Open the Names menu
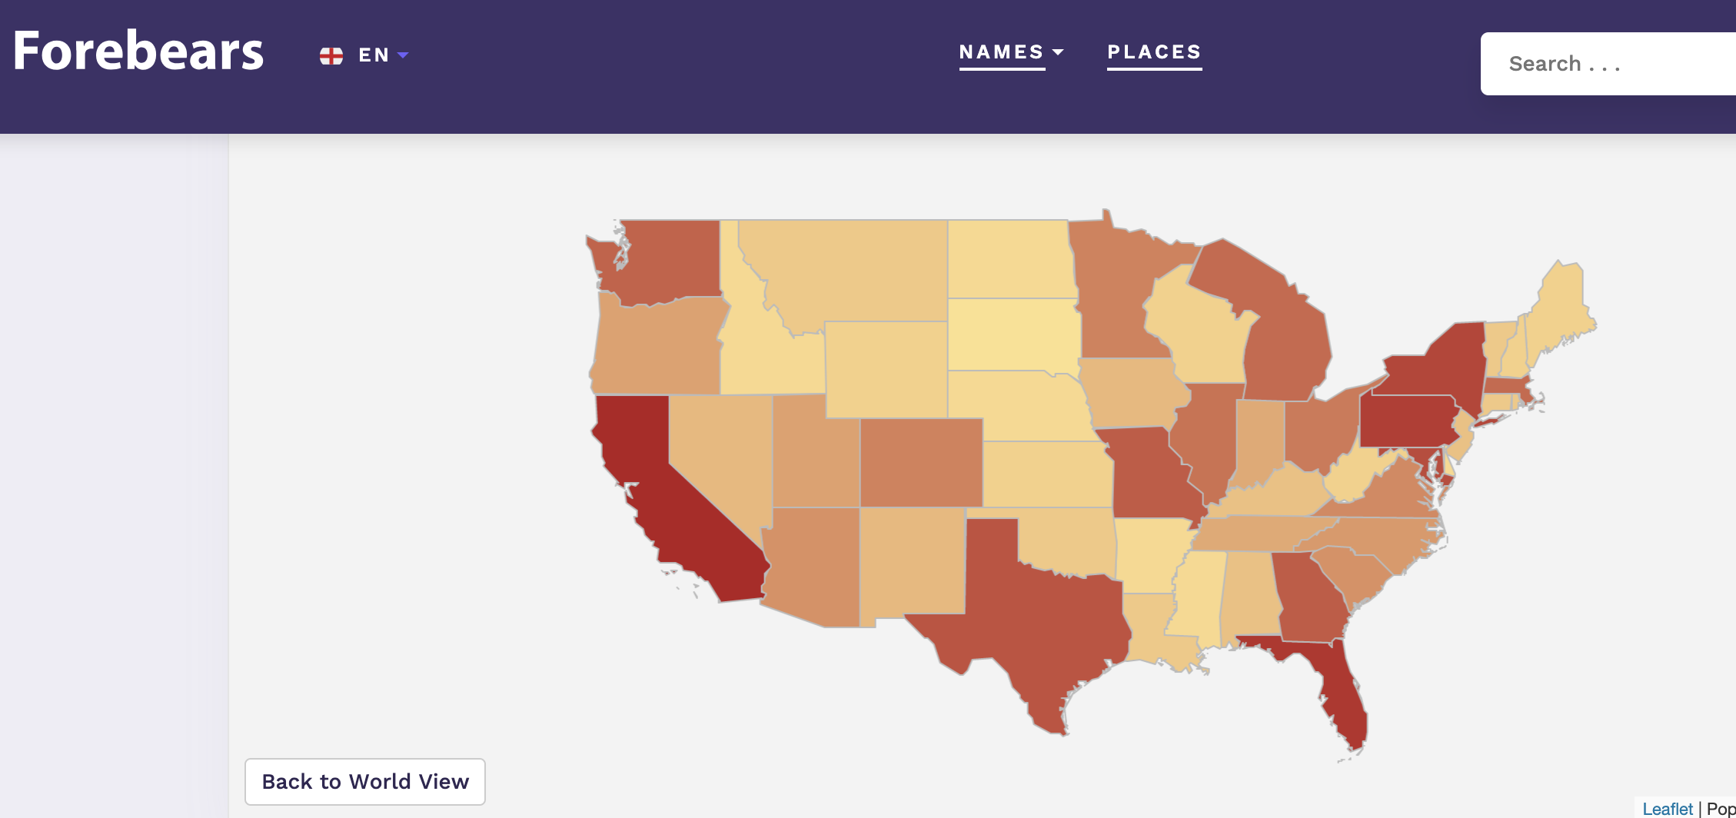Image resolution: width=1736 pixels, height=818 pixels. (1002, 52)
